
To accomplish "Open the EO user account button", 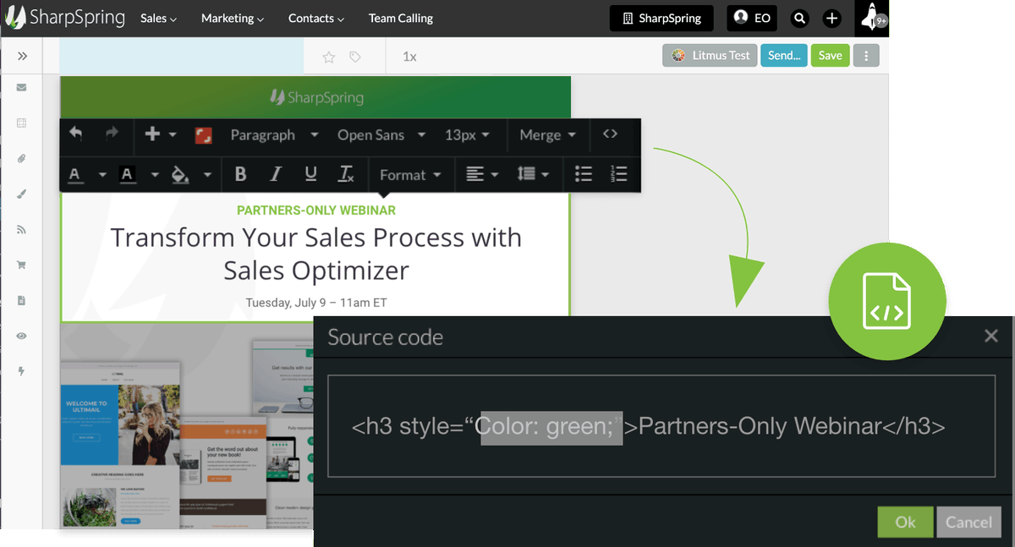I will [752, 18].
